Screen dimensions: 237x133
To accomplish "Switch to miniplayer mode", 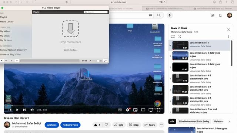I will click(x=135, y=110).
